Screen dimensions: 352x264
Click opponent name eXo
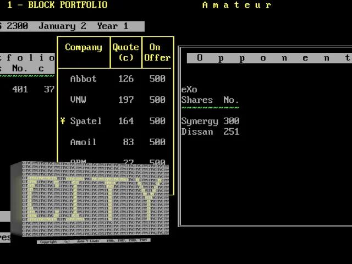[x=189, y=90]
